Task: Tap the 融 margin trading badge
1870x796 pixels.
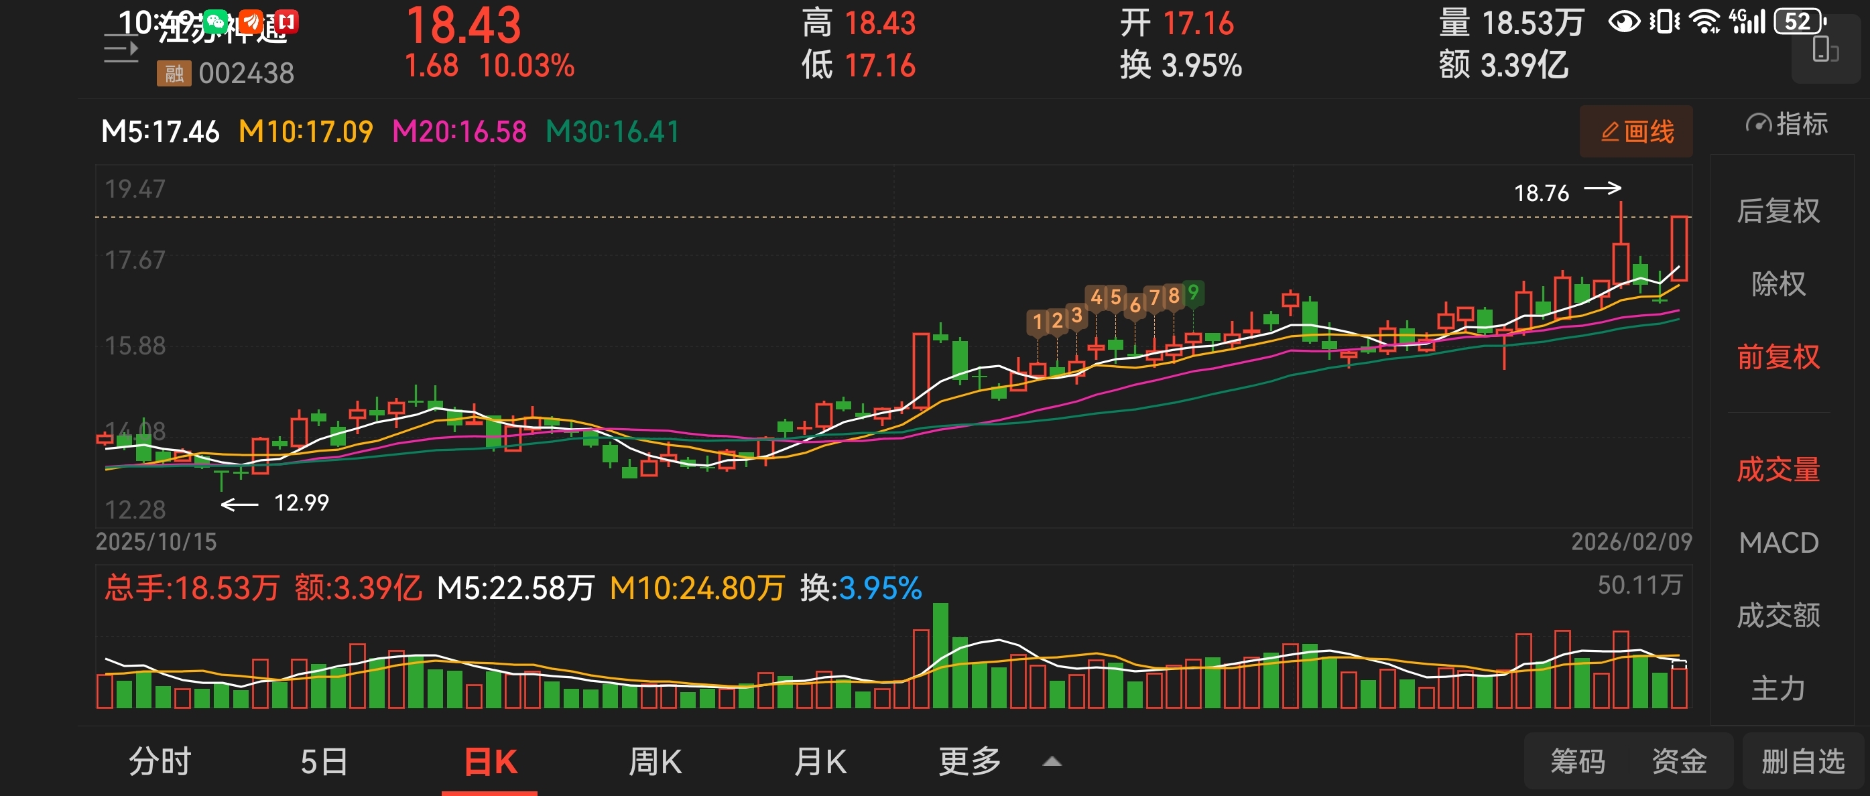Action: 174,73
